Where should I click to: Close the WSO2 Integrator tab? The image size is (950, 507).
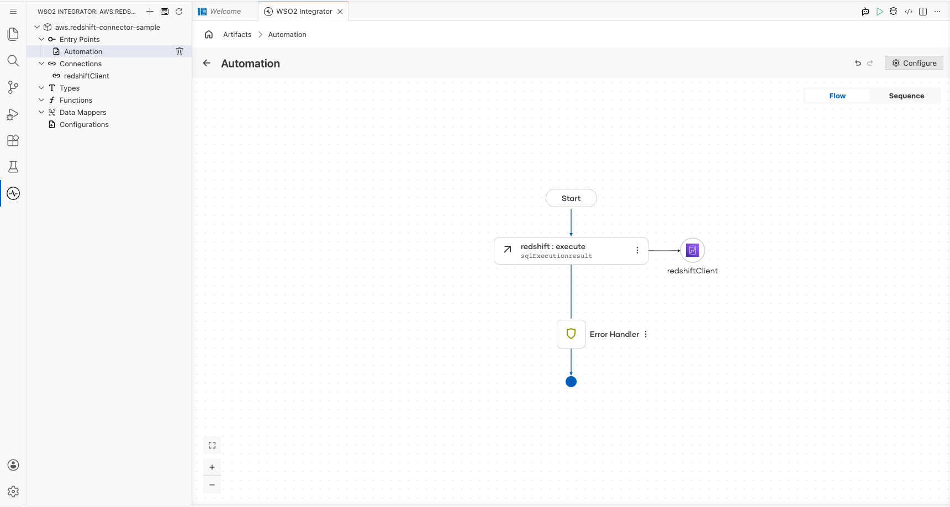[340, 11]
